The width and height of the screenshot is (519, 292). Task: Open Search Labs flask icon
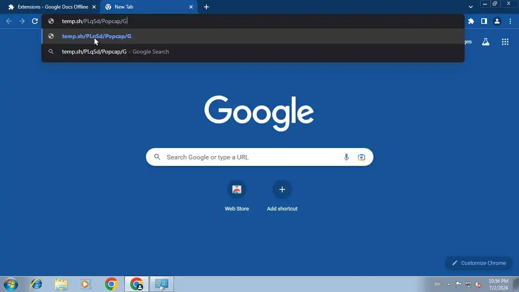[x=486, y=42]
